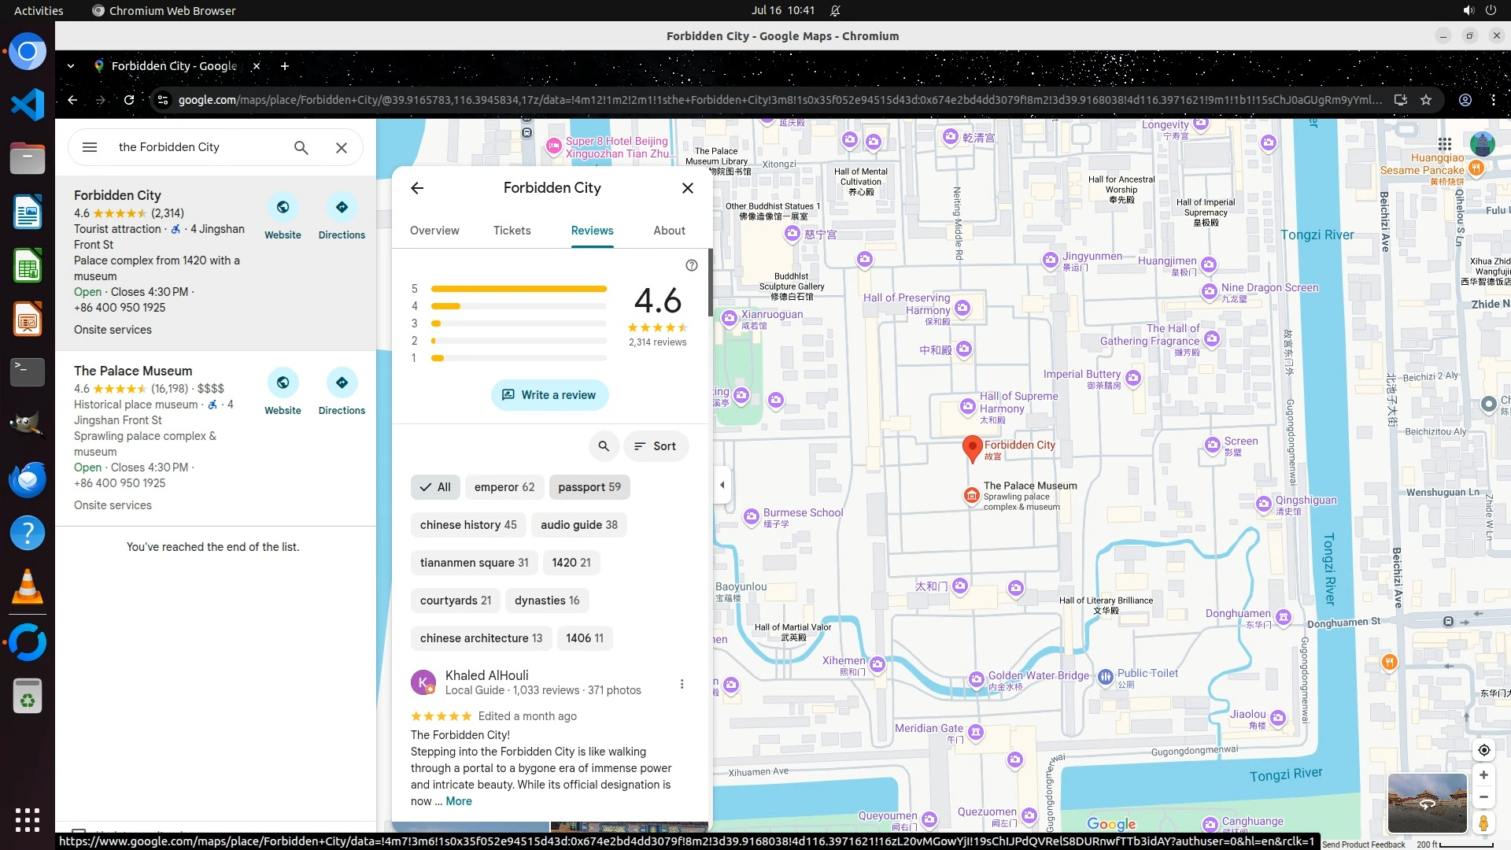Click the search reviews magnifier icon
Screen dimensions: 1511x850
(x=604, y=446)
